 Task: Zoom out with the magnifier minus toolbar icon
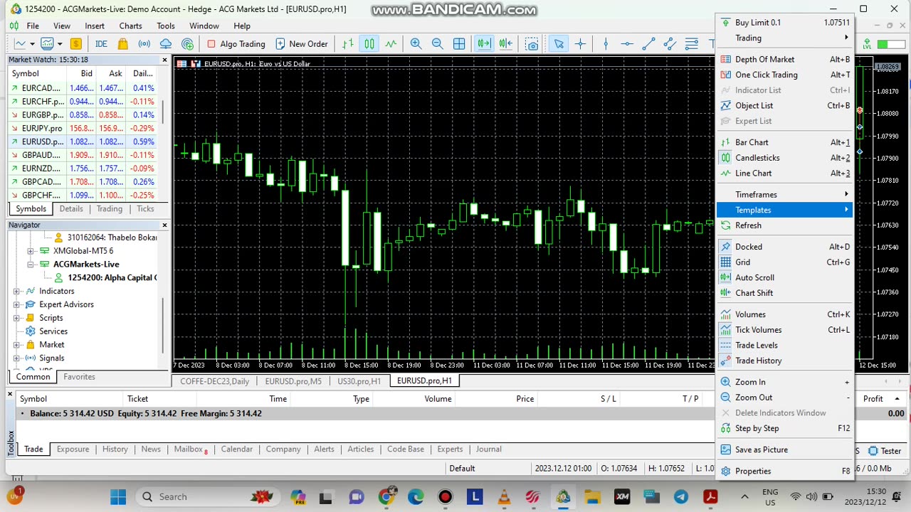[x=438, y=43]
